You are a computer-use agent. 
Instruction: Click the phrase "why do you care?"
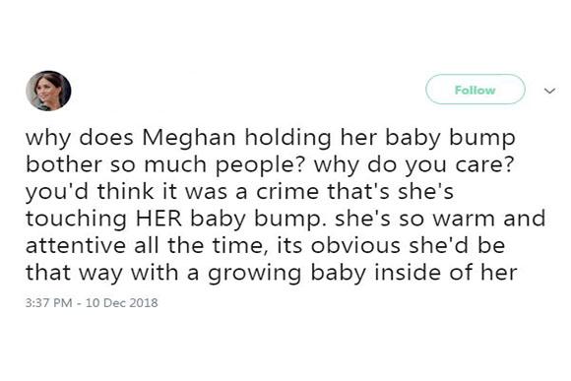click(413, 165)
